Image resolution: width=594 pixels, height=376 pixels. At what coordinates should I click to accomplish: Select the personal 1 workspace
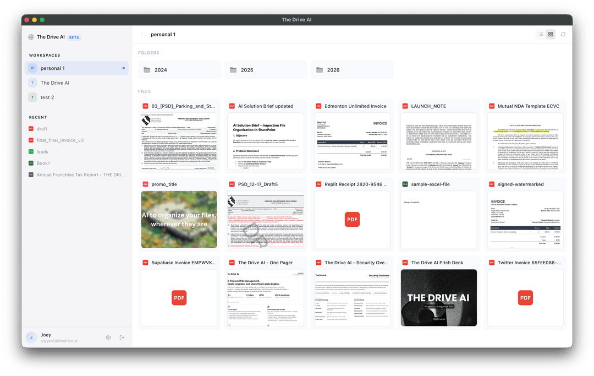(77, 68)
